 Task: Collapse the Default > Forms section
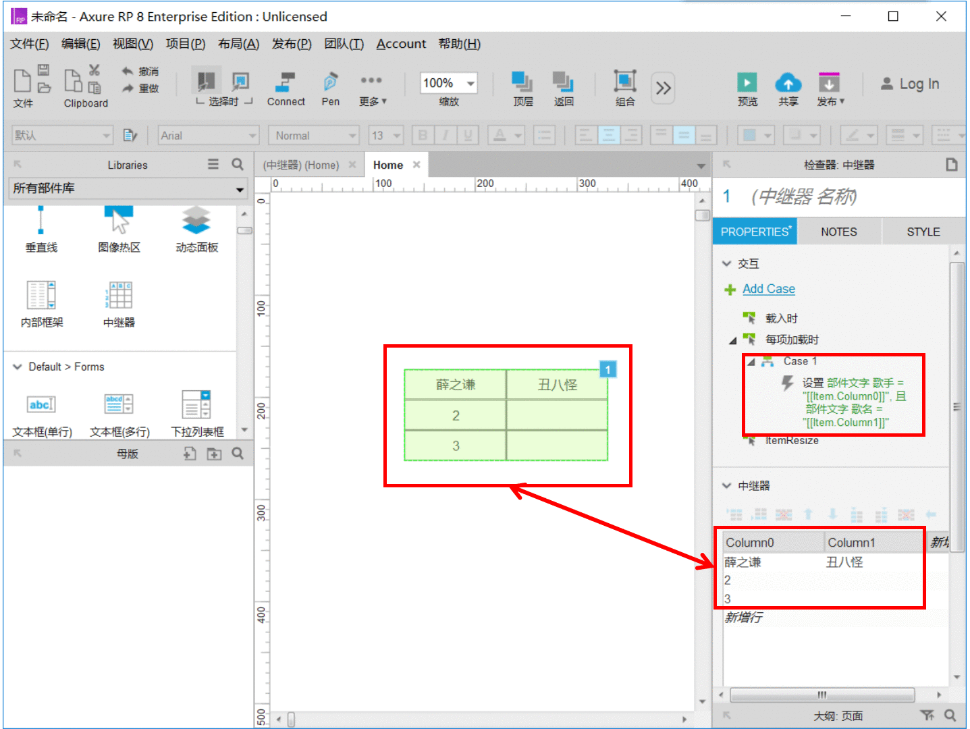pyautogui.click(x=18, y=367)
